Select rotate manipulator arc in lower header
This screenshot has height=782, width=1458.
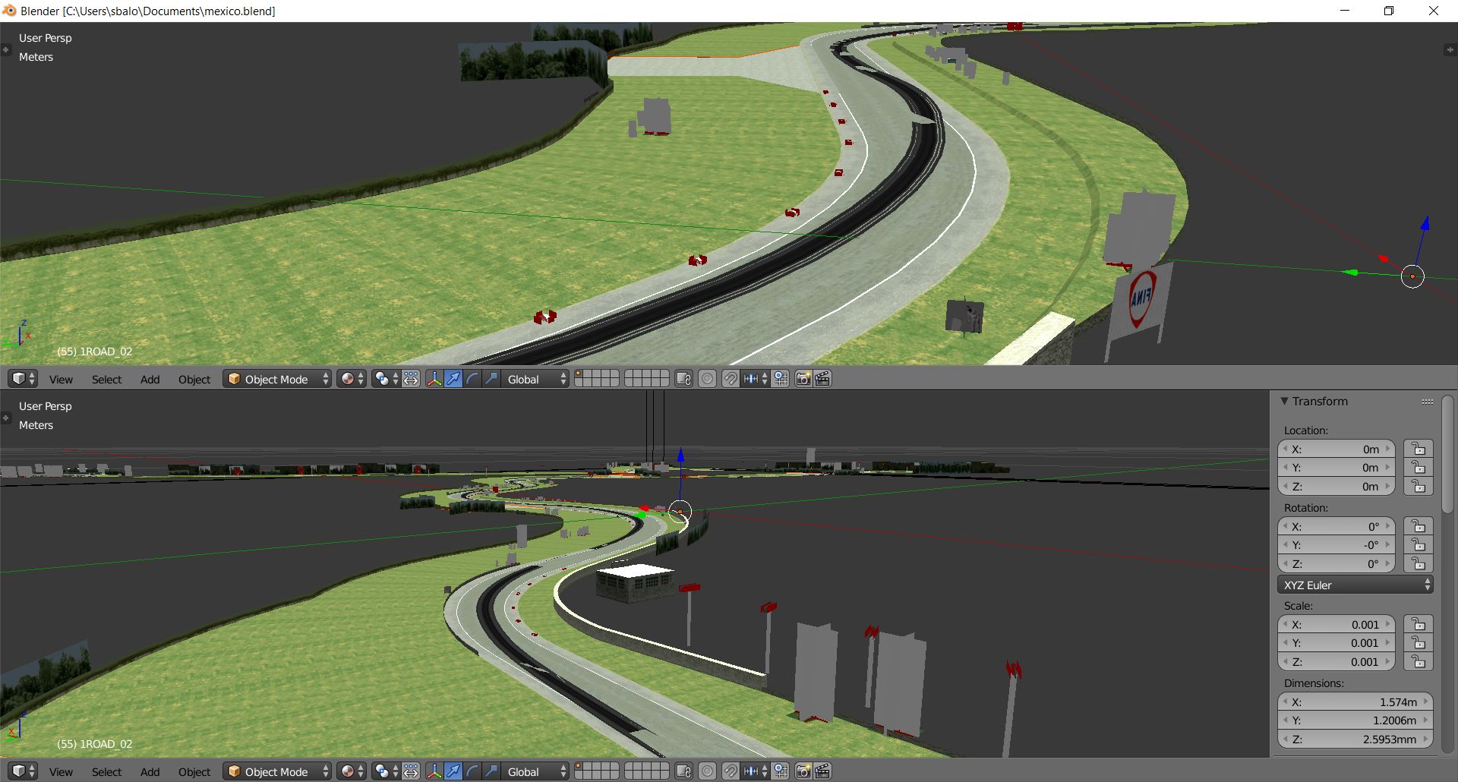(472, 771)
